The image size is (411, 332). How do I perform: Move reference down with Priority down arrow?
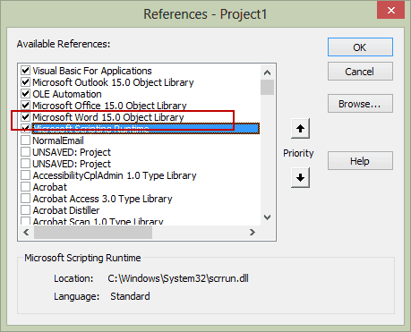300,178
